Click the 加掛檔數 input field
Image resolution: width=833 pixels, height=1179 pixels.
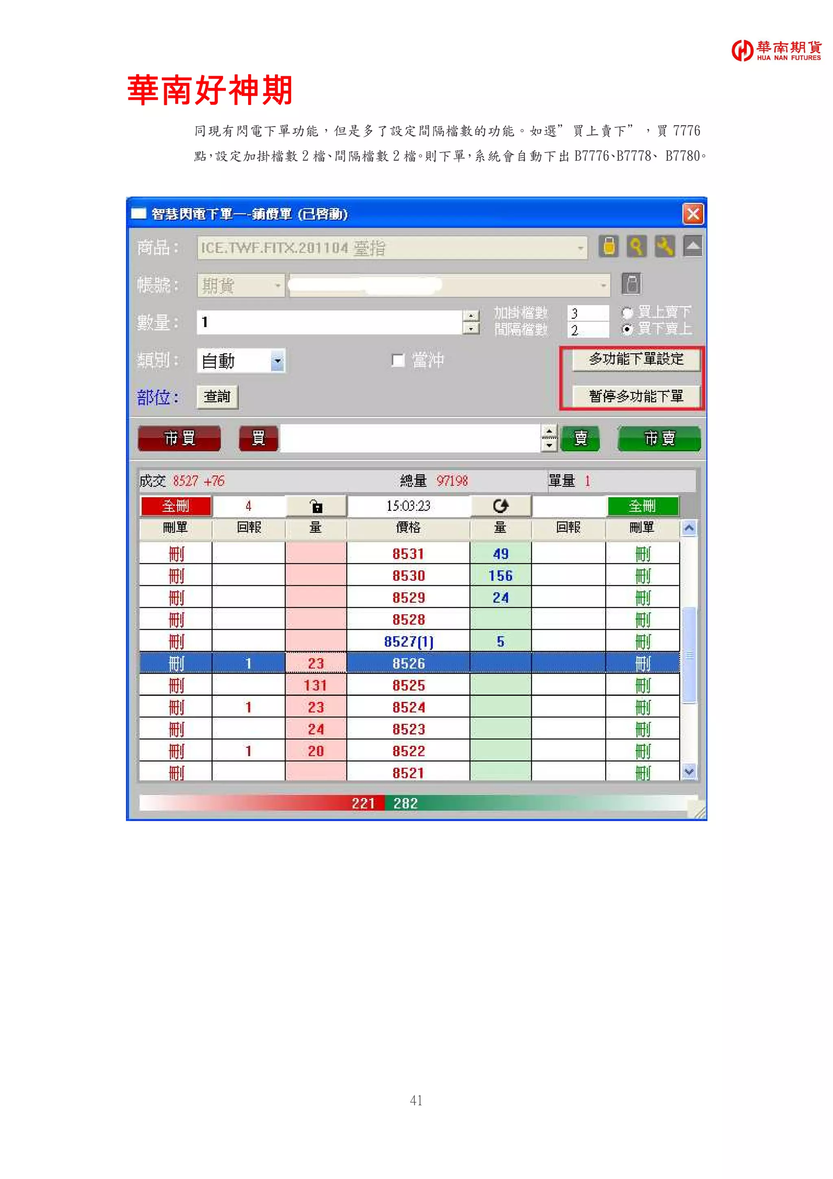(x=588, y=313)
